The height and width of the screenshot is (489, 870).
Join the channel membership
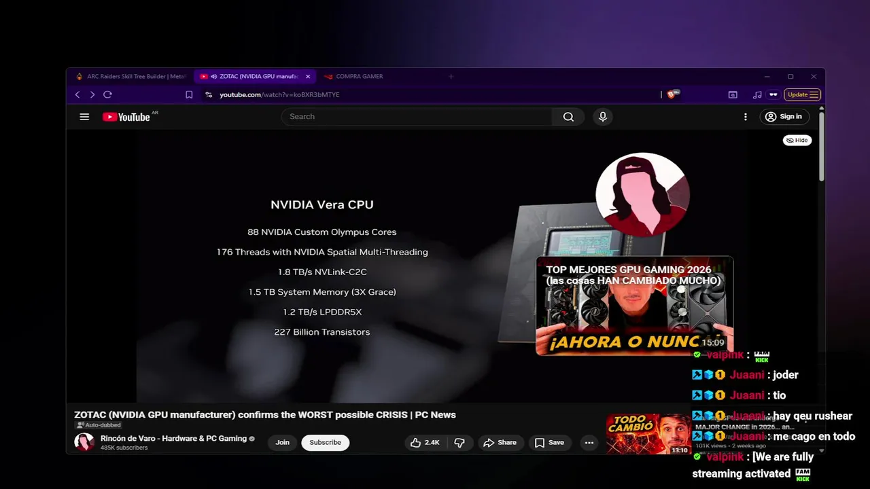pos(282,443)
